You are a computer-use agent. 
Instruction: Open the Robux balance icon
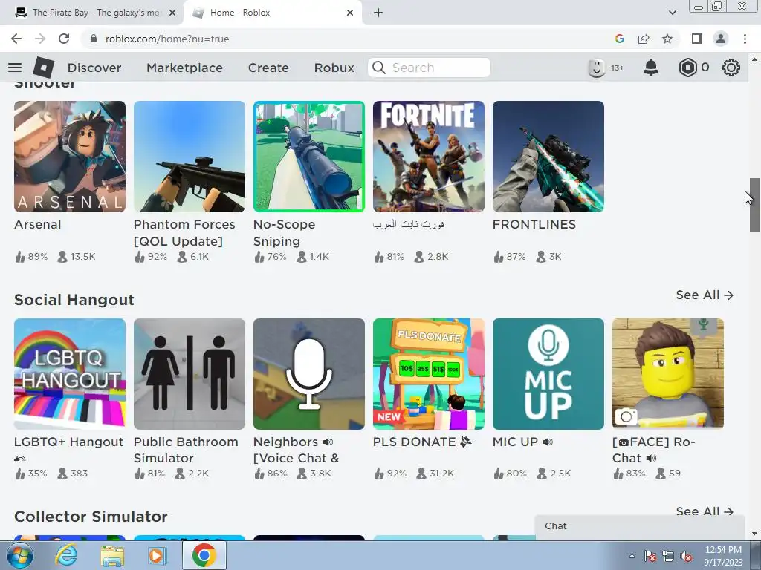[687, 68]
